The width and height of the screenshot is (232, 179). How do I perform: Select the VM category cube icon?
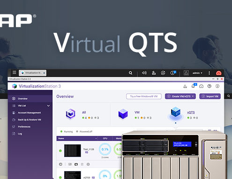click(x=123, y=114)
